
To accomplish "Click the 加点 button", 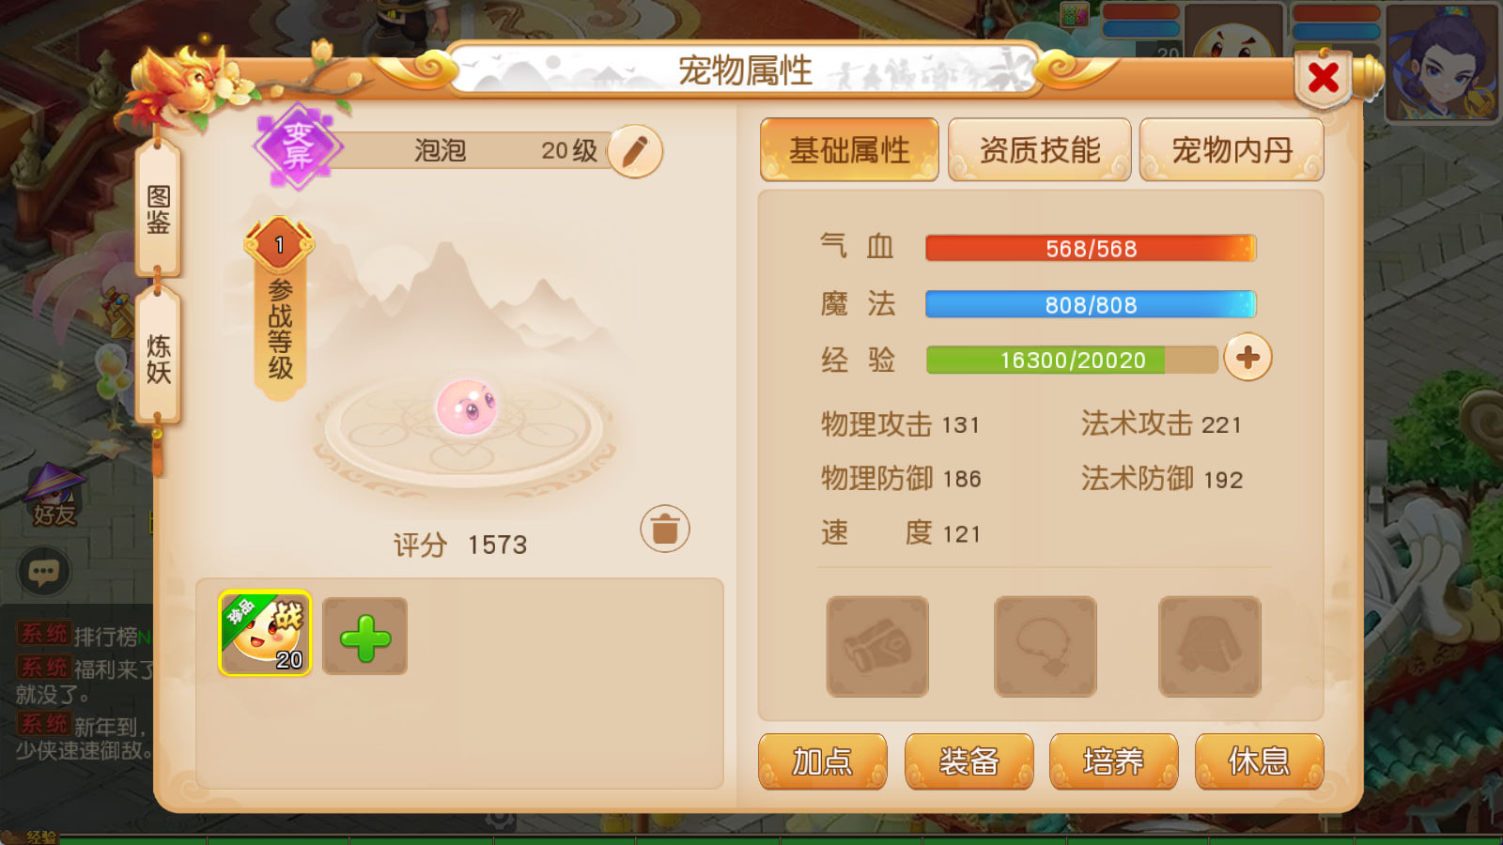I will click(823, 760).
